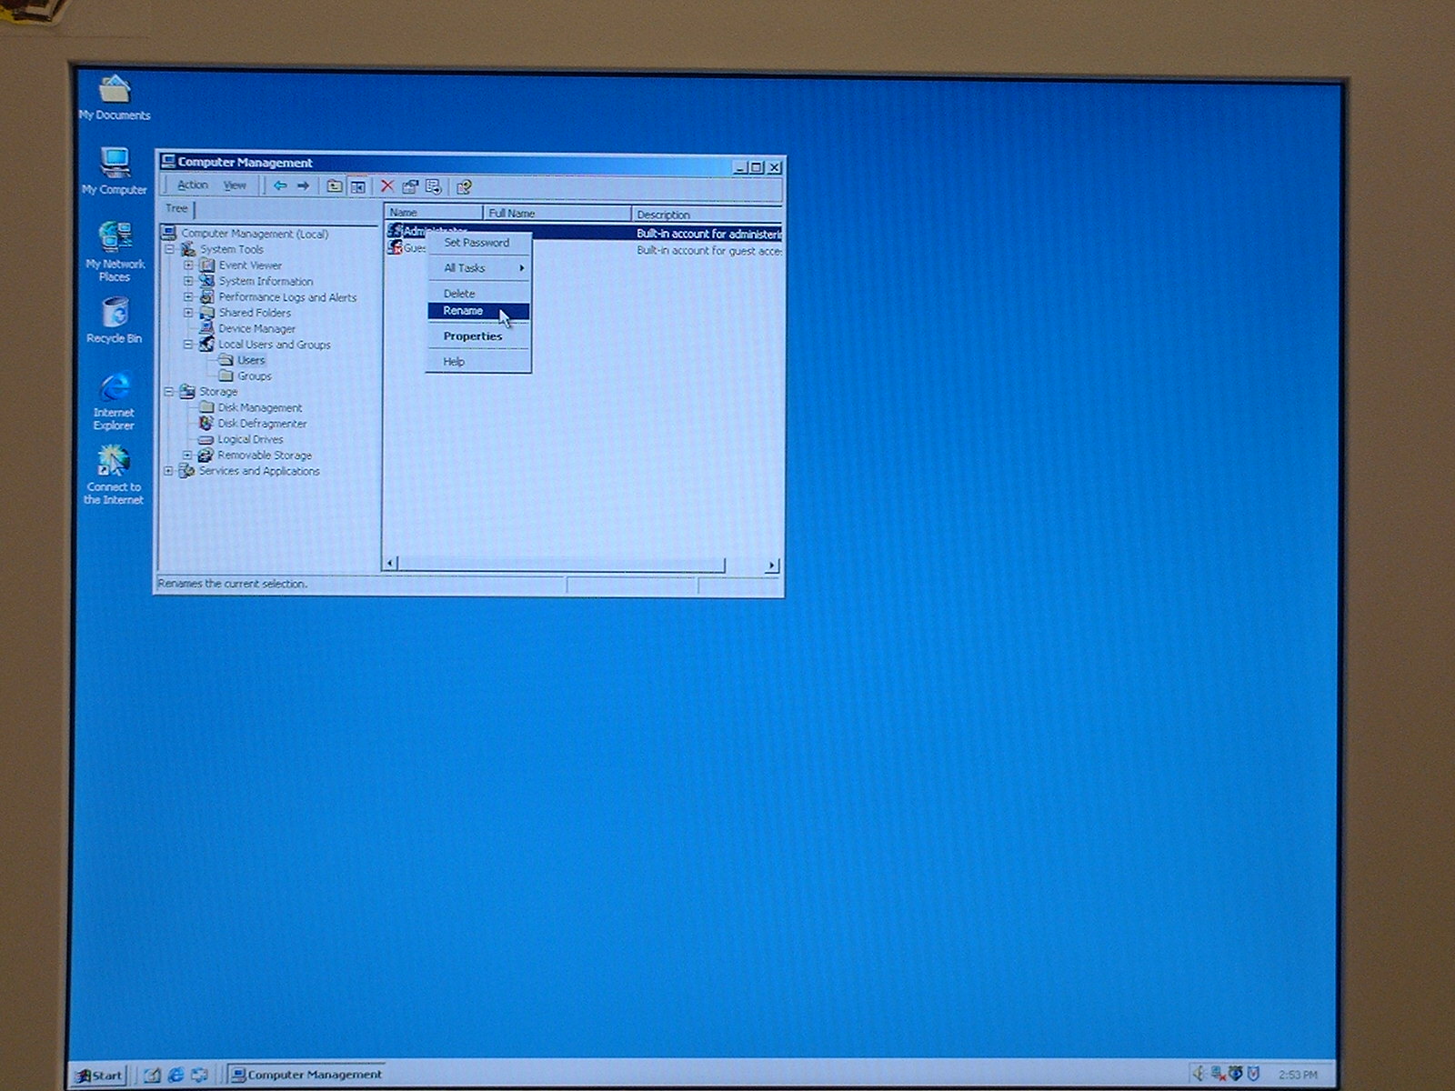
Task: Select the Groups folder in the tree
Action: [254, 376]
